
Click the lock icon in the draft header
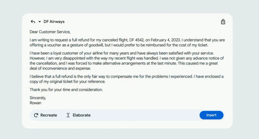coord(223,22)
